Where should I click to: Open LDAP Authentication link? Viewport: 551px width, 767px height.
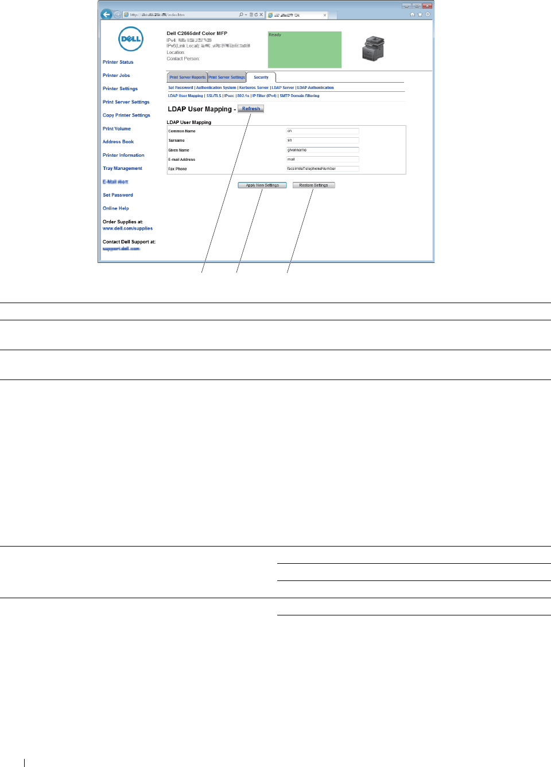[315, 88]
